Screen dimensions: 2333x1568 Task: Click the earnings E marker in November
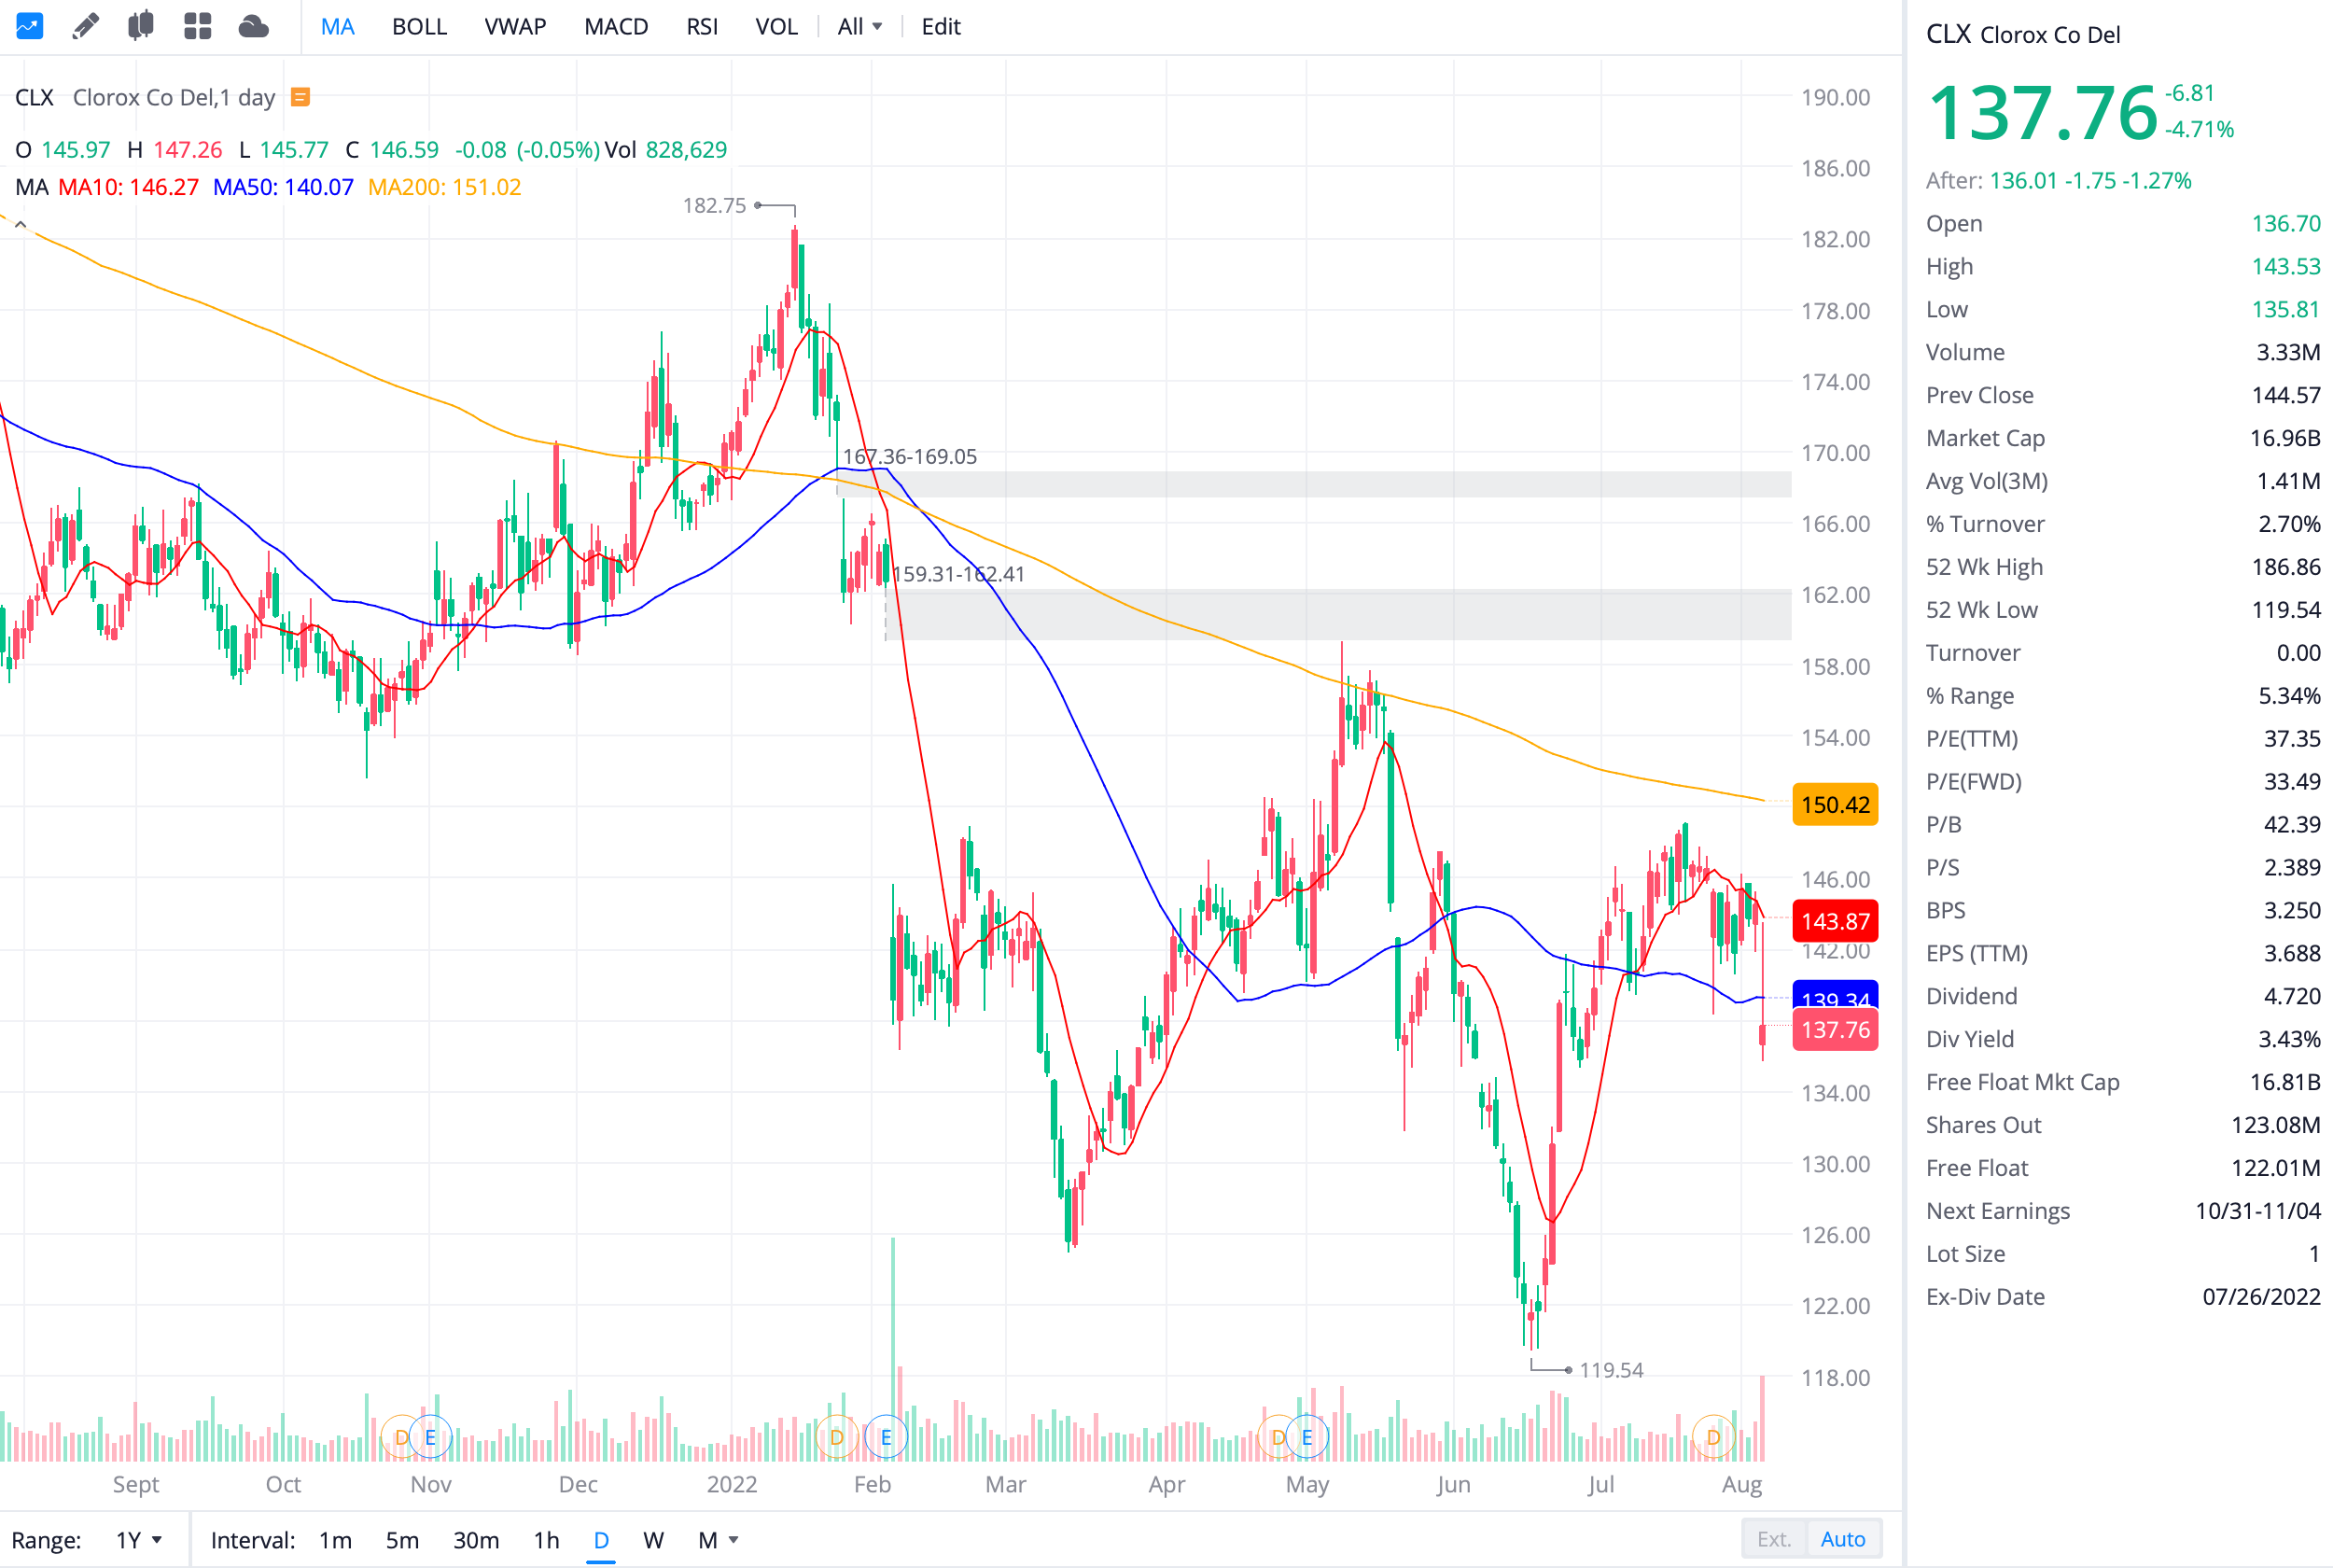[x=431, y=1437]
